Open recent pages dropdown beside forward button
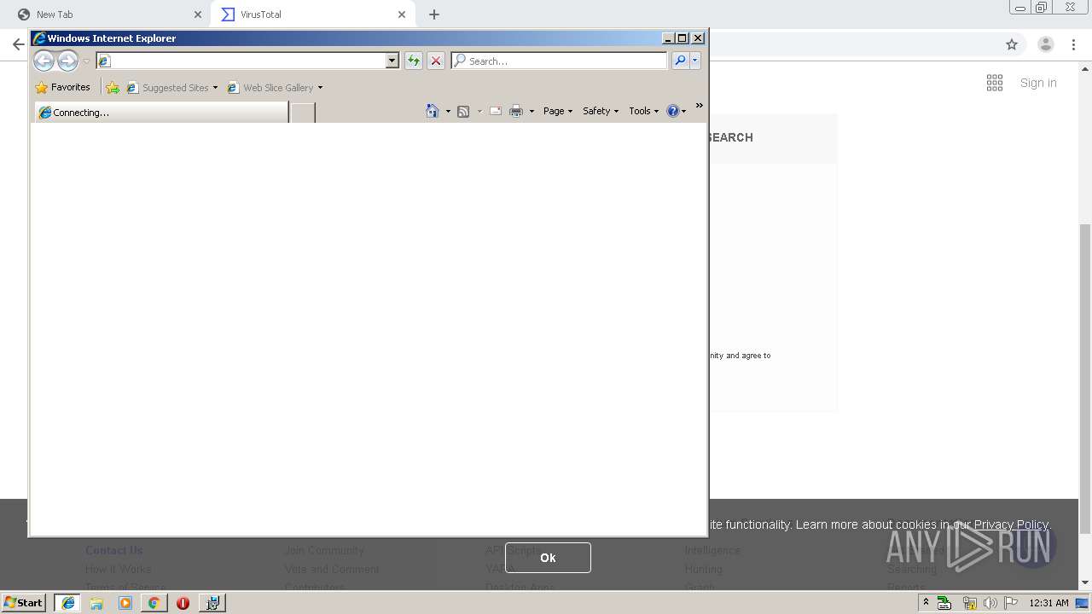 (86, 61)
